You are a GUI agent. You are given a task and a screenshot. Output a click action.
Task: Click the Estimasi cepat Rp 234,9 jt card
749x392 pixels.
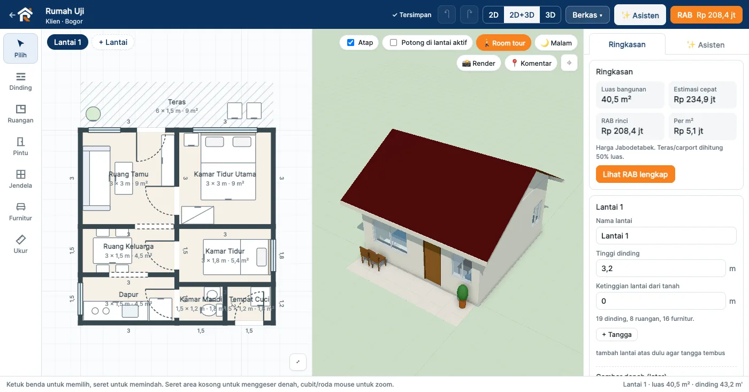(x=702, y=95)
